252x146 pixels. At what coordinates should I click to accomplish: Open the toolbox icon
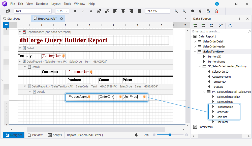[192, 11]
